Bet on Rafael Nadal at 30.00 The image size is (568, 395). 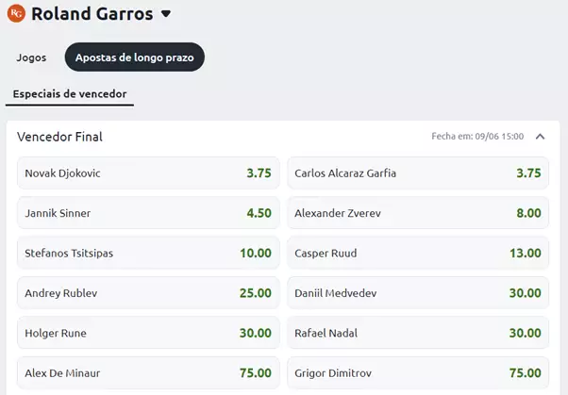(418, 333)
